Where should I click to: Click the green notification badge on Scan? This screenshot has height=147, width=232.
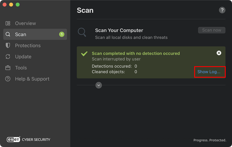pyautogui.click(x=62, y=34)
